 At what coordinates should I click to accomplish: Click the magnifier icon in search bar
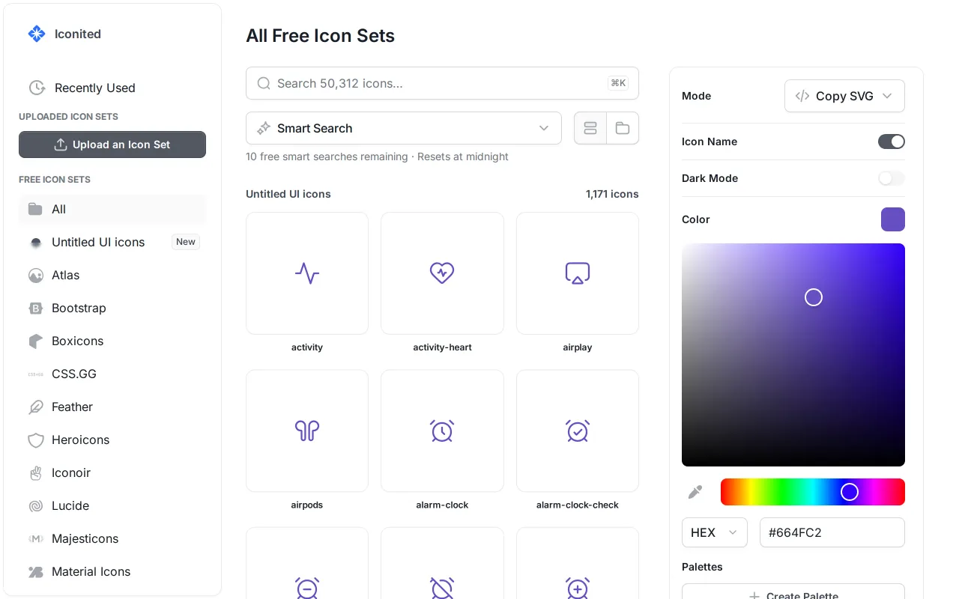click(264, 83)
